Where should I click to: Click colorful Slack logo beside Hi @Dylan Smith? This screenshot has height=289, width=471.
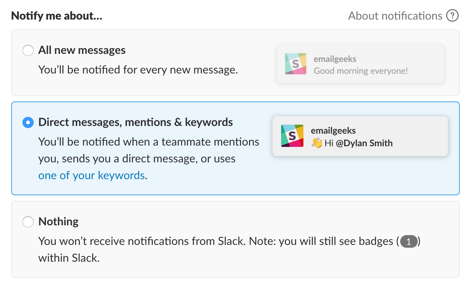click(292, 135)
